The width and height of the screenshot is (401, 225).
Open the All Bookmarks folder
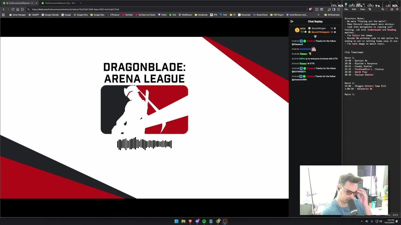point(332,15)
